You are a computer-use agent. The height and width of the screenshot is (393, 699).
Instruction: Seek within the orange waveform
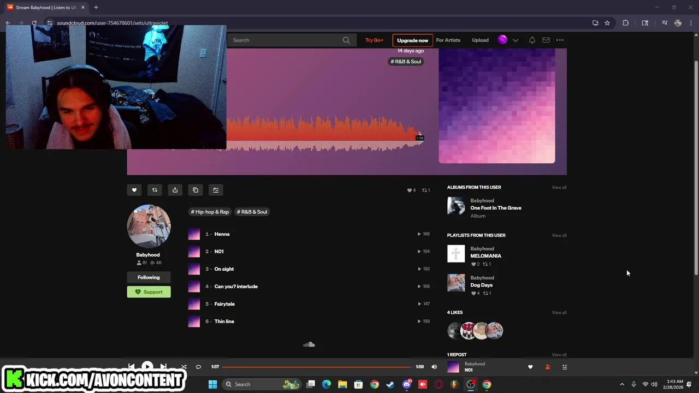click(x=325, y=134)
